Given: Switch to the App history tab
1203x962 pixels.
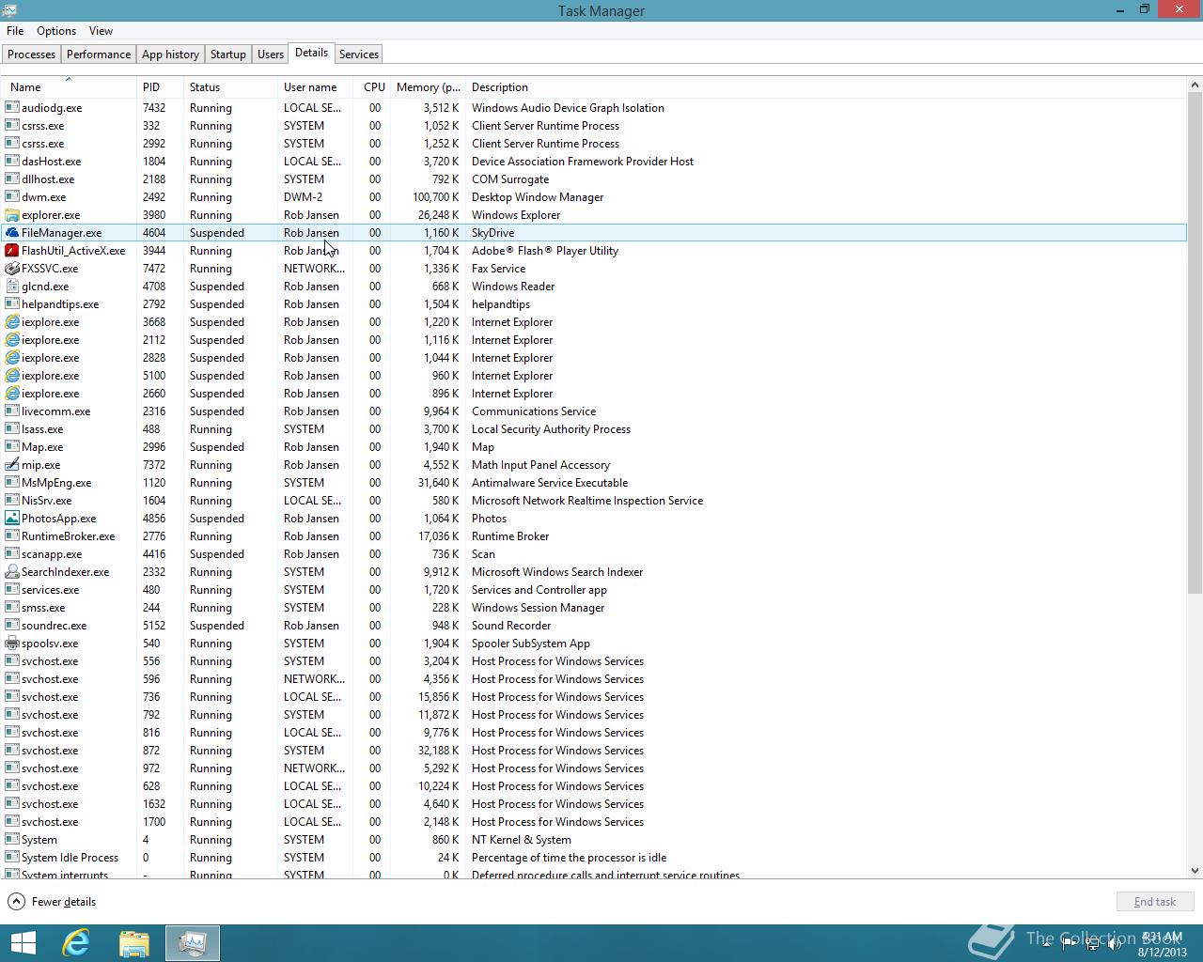Looking at the screenshot, I should [170, 54].
